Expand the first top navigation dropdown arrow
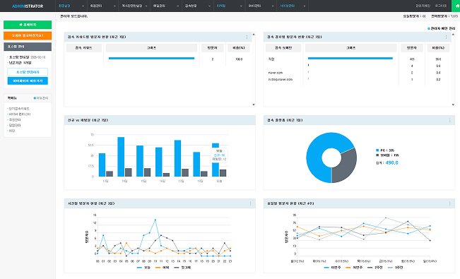460x279 pixels. pos(83,6)
